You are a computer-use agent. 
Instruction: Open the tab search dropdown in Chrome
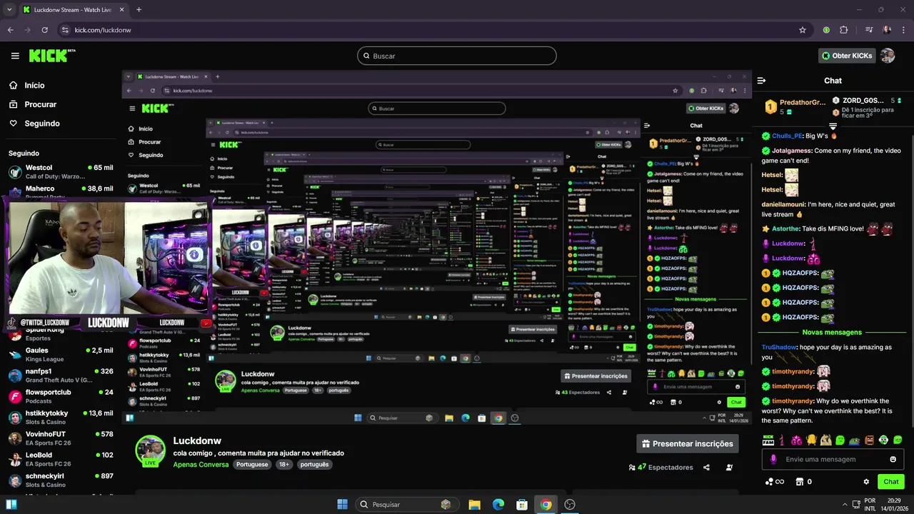point(9,10)
